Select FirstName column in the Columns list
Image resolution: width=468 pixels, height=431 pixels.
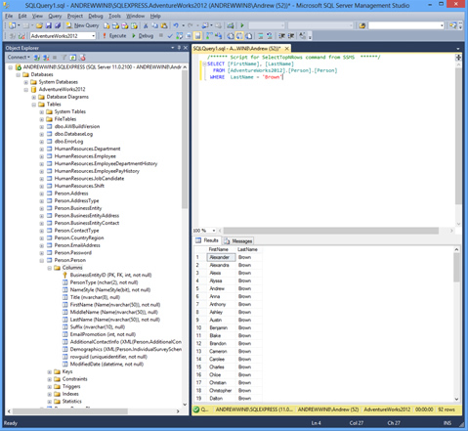click(x=115, y=305)
